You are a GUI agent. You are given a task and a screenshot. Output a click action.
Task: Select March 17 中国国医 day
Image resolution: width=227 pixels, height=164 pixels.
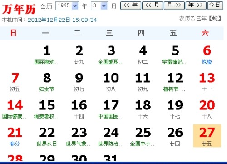coord(111,109)
